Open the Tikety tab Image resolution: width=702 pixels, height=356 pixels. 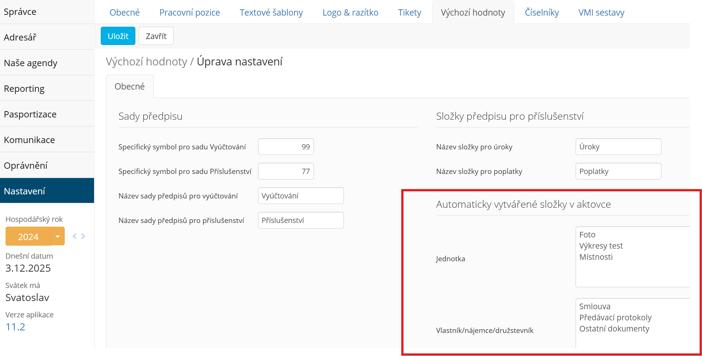(409, 13)
